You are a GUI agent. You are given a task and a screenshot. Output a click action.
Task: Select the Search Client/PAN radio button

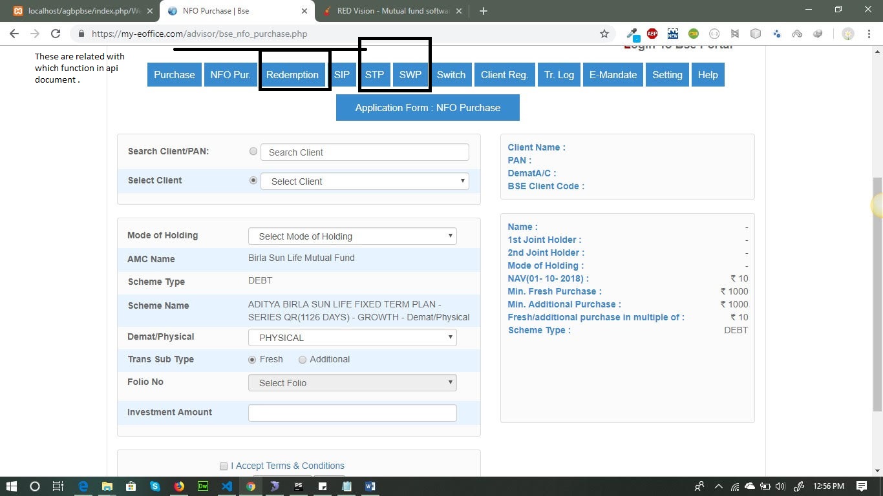pyautogui.click(x=253, y=152)
